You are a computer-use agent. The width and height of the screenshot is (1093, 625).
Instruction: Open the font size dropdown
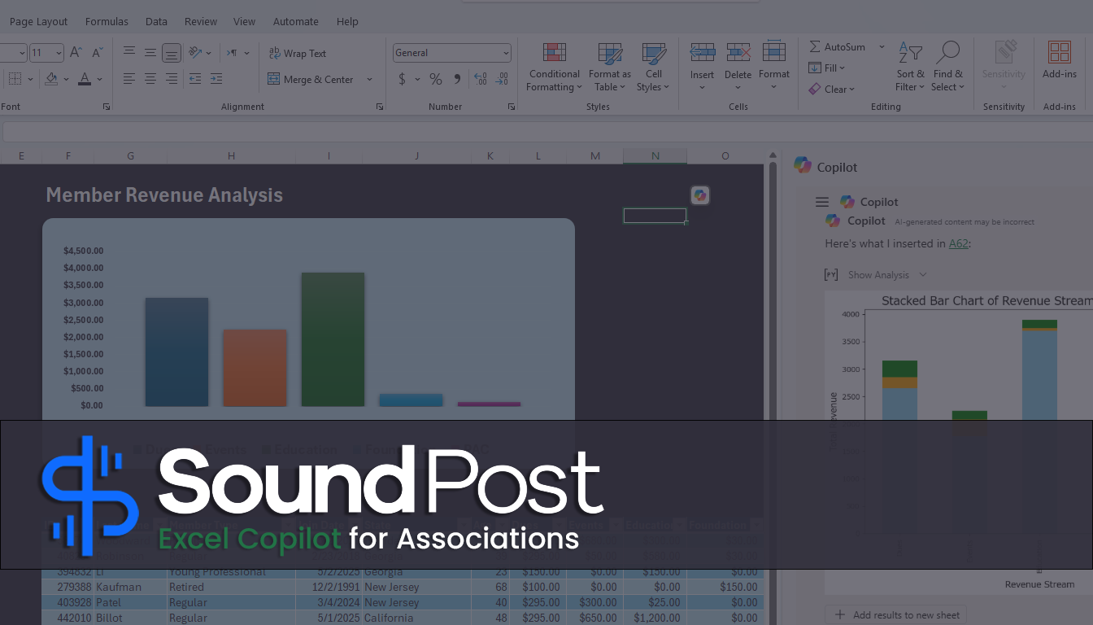pos(59,53)
